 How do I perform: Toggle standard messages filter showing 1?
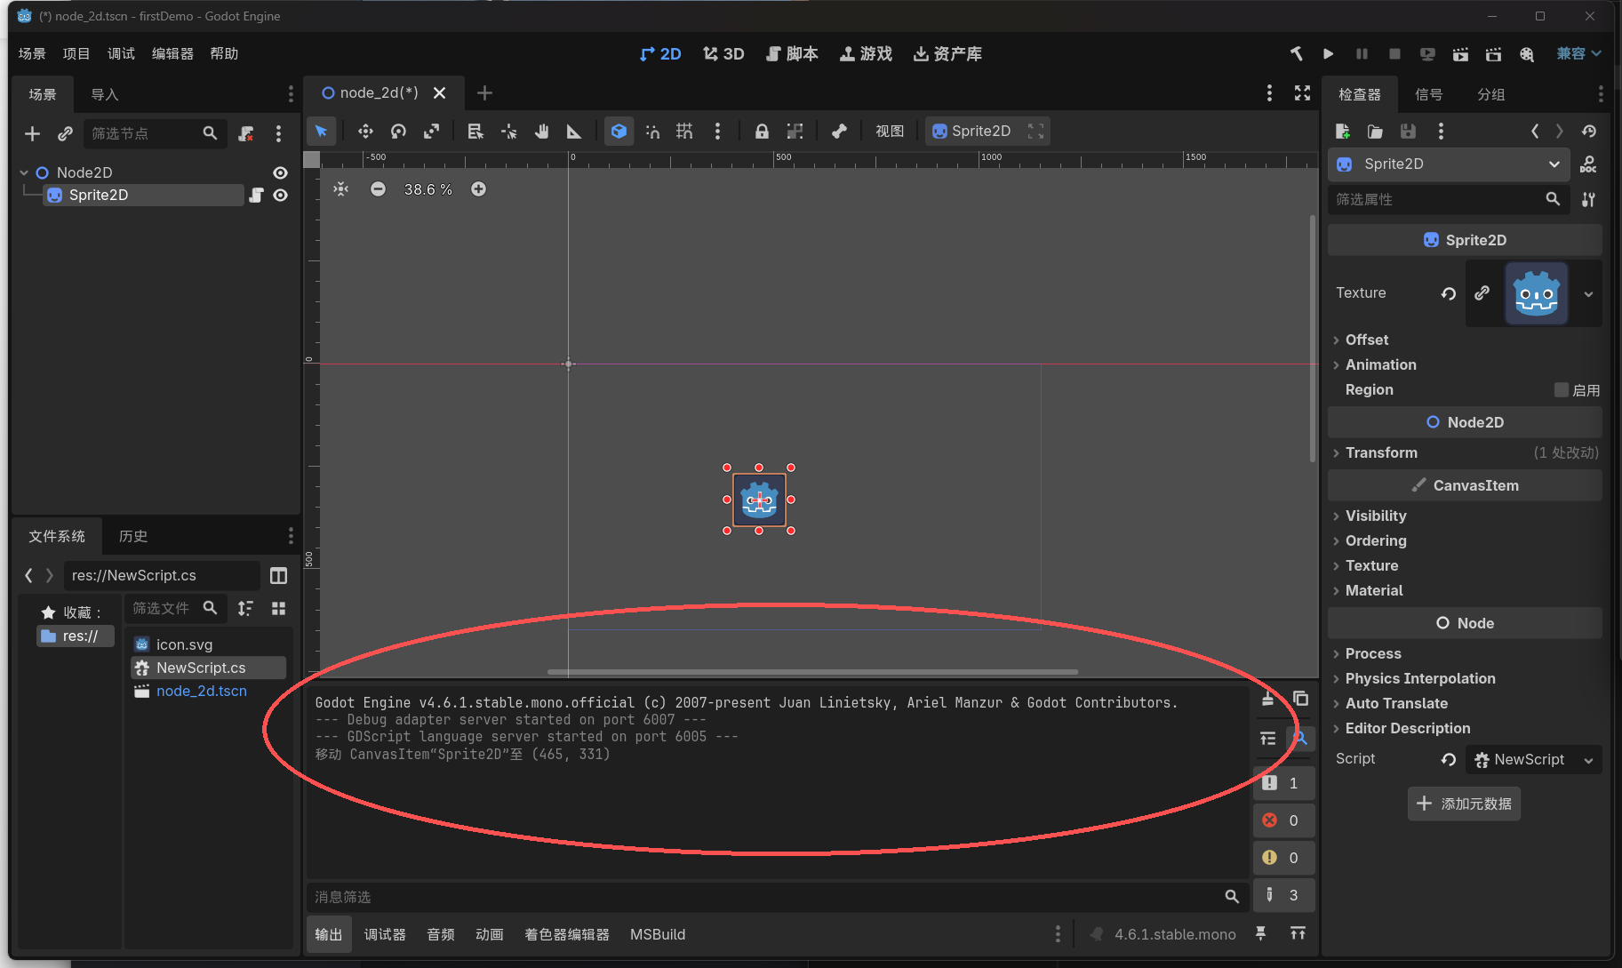click(1283, 783)
